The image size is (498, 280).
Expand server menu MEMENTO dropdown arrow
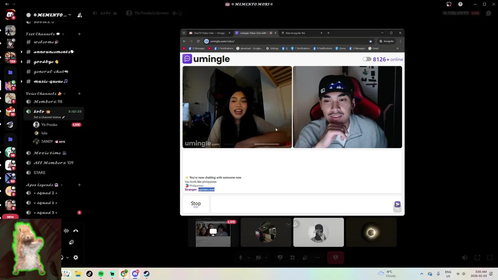point(70,15)
